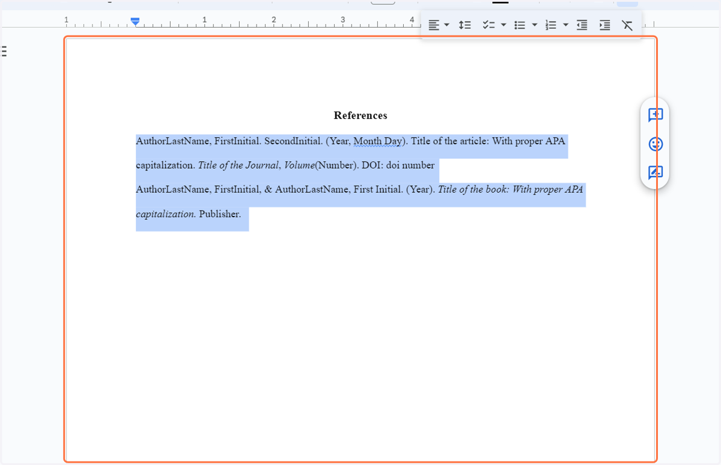This screenshot has height=465, width=721.
Task: Open line and paragraph spacing
Action: pos(464,25)
